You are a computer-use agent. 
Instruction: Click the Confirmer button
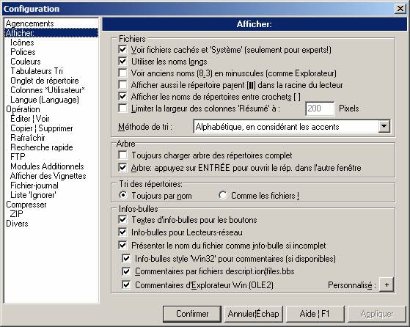tap(192, 314)
